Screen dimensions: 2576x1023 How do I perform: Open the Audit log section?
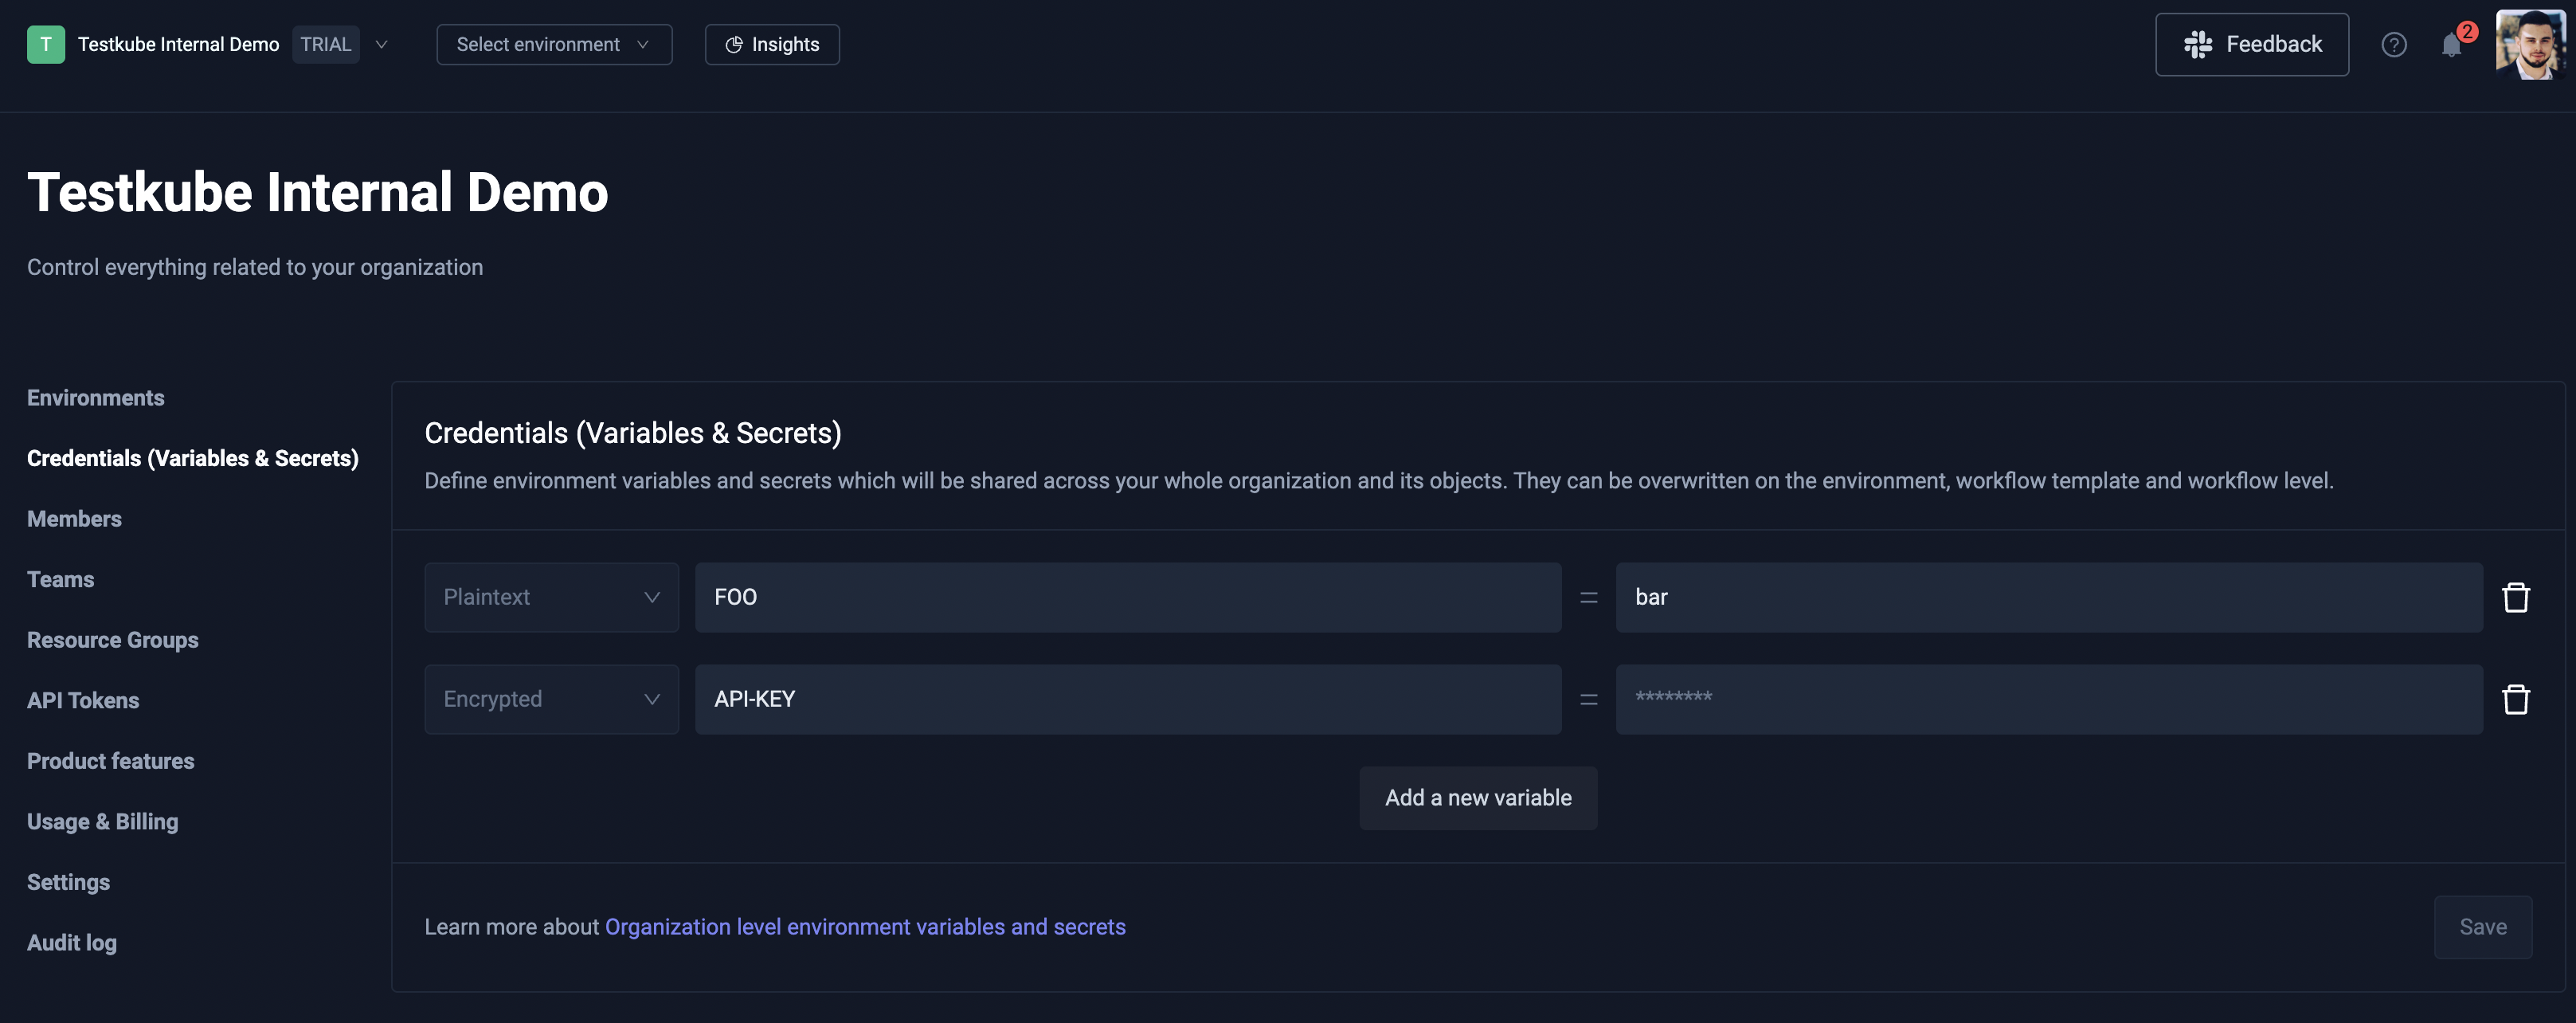click(72, 943)
